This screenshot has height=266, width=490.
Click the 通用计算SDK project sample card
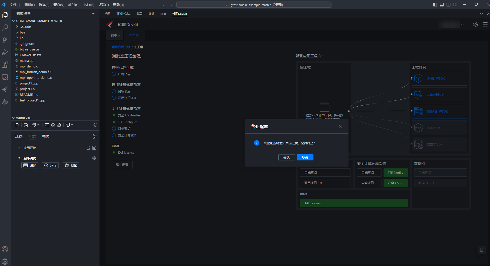point(439,78)
